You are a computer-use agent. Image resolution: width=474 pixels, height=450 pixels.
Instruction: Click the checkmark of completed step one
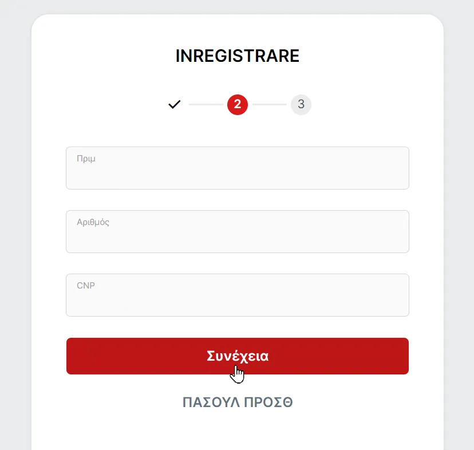tap(174, 105)
